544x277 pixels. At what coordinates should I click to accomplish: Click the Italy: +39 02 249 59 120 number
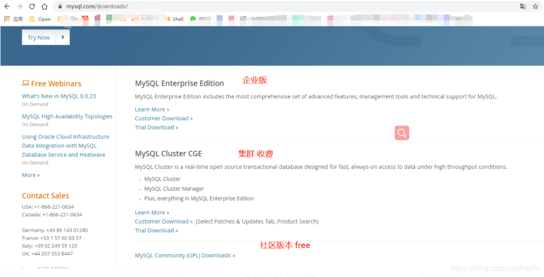tap(49, 246)
